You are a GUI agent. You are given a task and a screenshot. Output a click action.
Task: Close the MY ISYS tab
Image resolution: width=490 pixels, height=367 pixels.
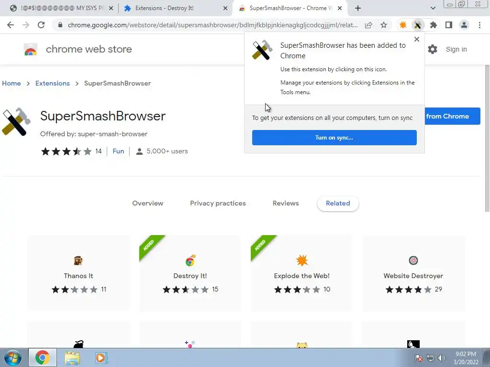coord(111,8)
